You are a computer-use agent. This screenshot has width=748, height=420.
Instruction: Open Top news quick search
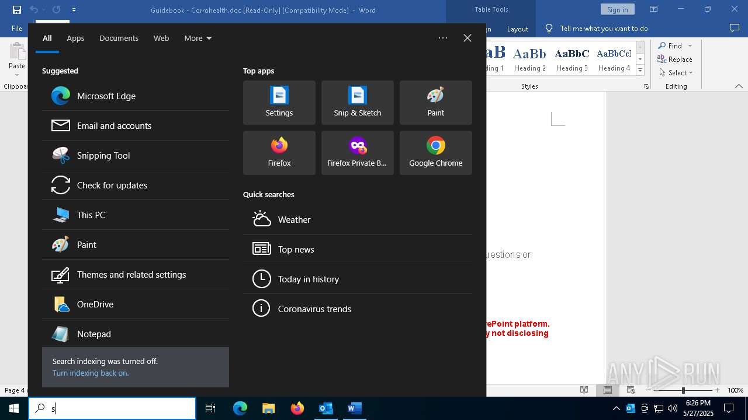[x=358, y=249]
